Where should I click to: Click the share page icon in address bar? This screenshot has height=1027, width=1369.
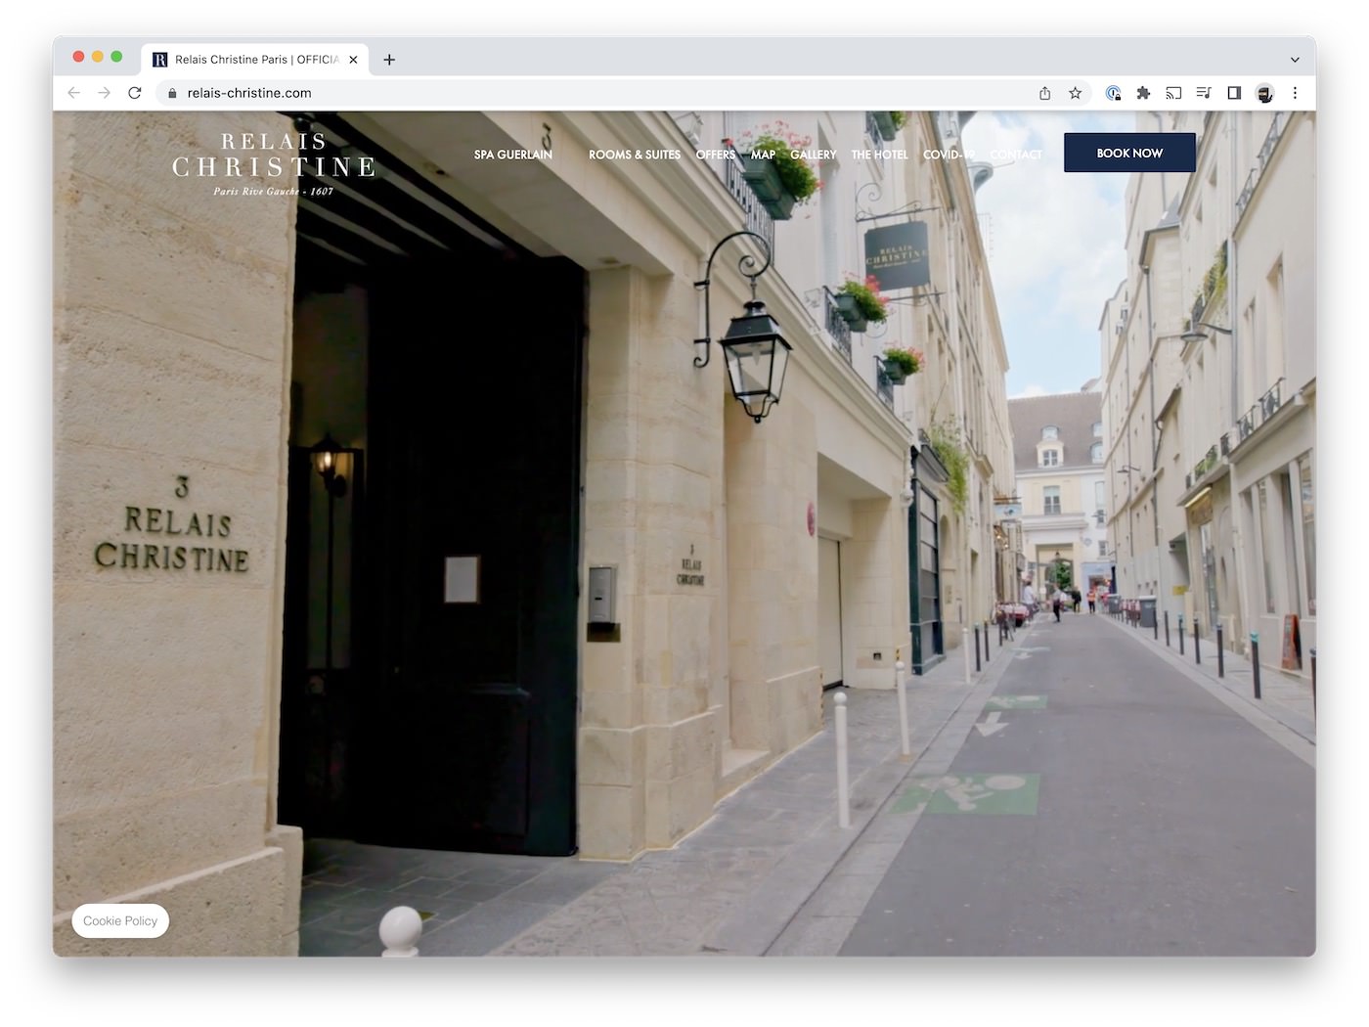click(x=1044, y=93)
